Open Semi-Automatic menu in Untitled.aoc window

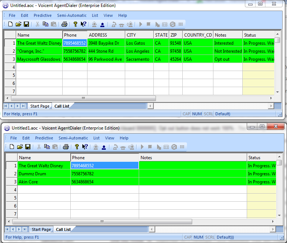click(x=72, y=15)
